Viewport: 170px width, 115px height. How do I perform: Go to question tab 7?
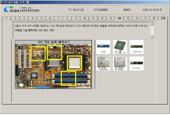59,18
